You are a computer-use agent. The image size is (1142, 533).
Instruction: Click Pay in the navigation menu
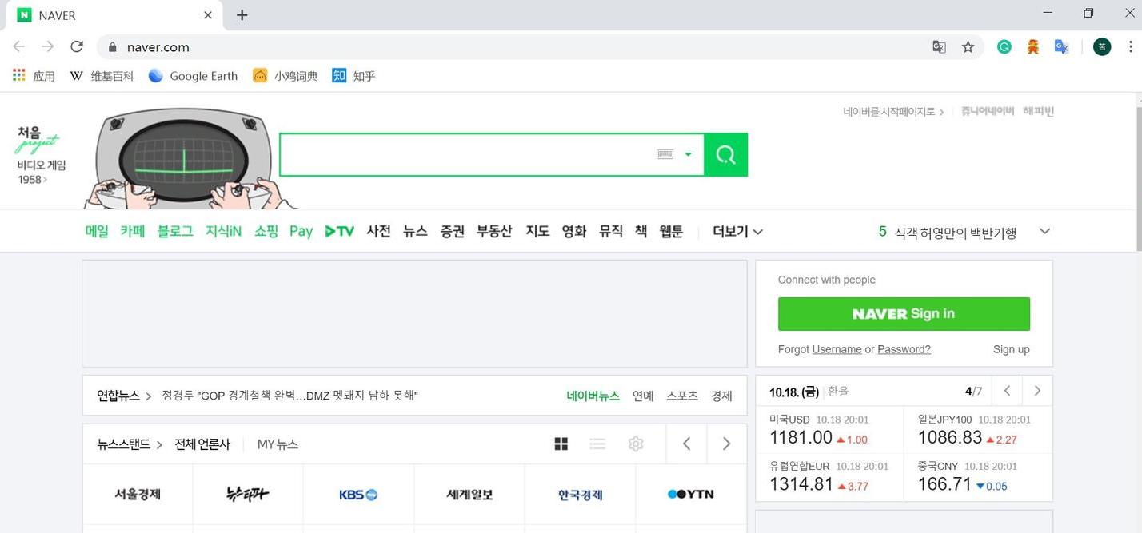(x=301, y=231)
